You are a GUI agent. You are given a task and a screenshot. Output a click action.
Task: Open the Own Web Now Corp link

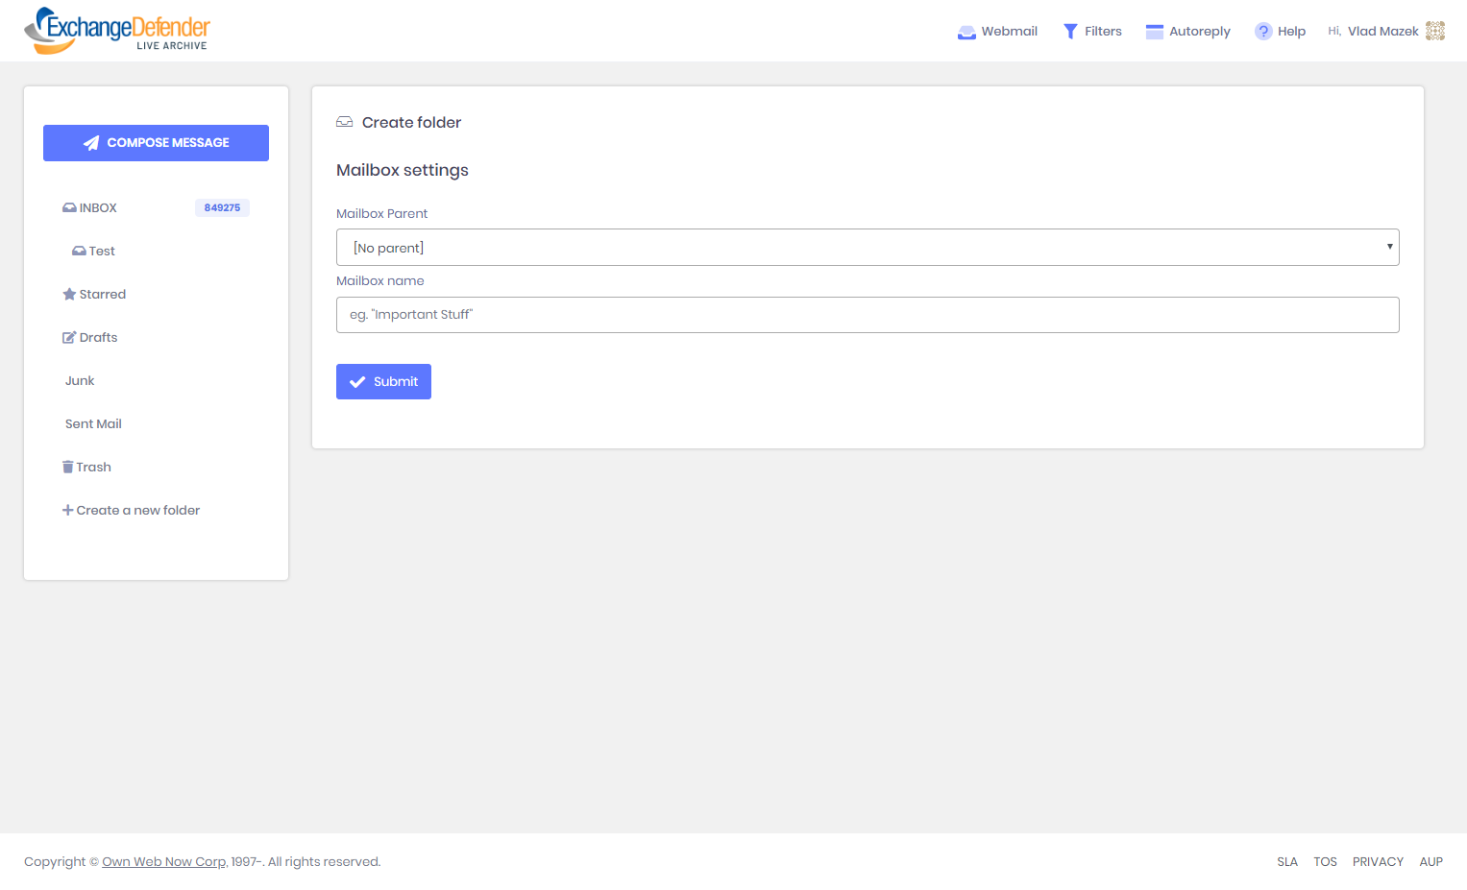point(164,862)
